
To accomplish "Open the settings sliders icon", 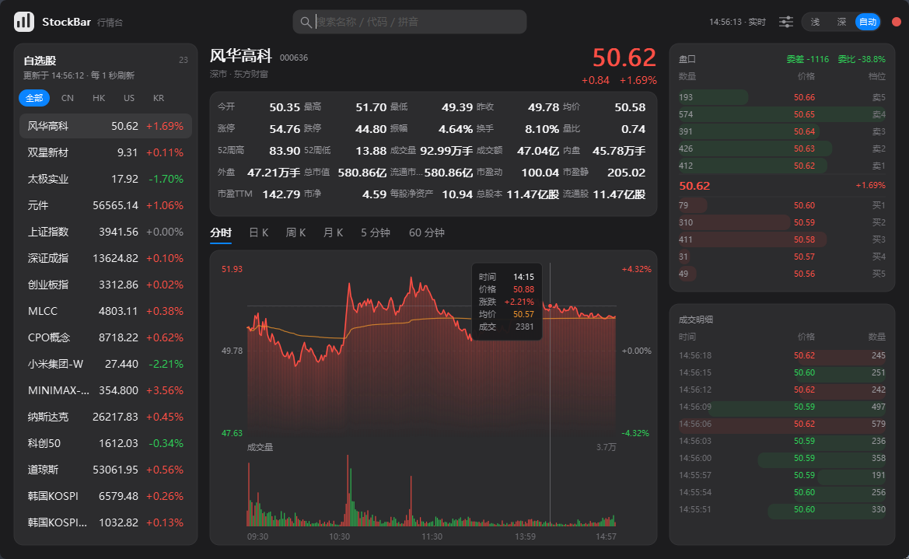I will point(786,22).
